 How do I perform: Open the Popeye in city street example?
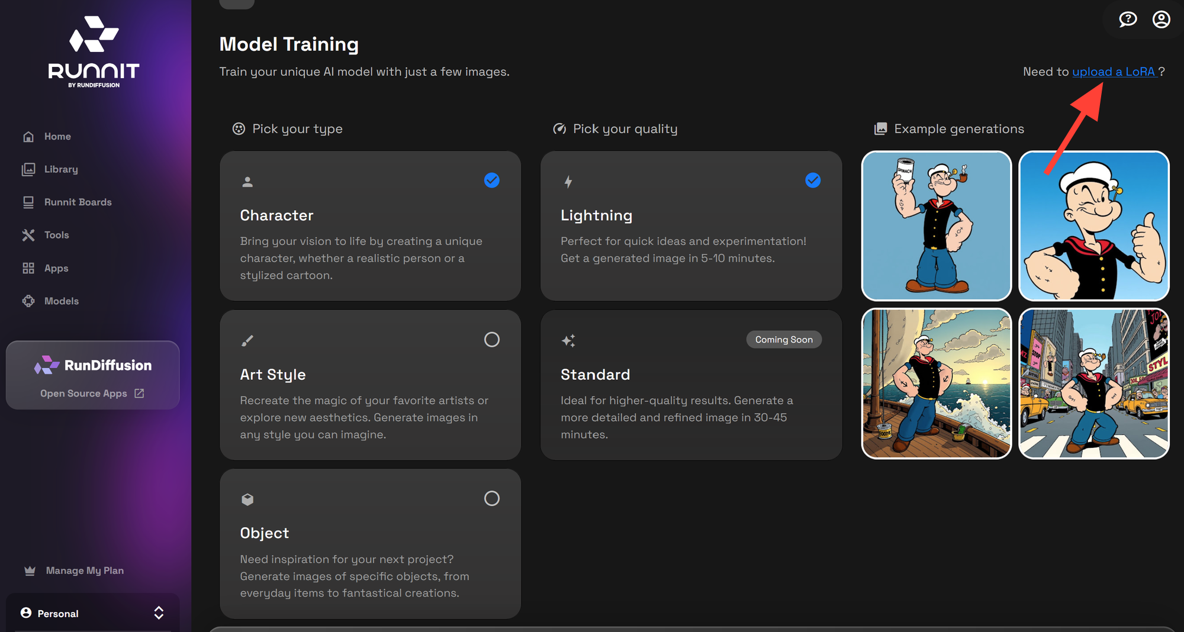point(1094,383)
